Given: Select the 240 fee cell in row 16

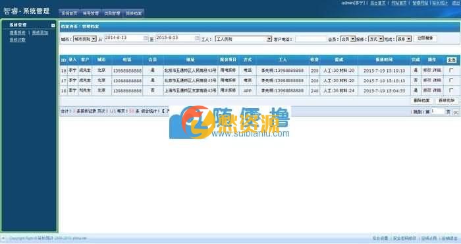Looking at the screenshot, I should click(314, 90).
